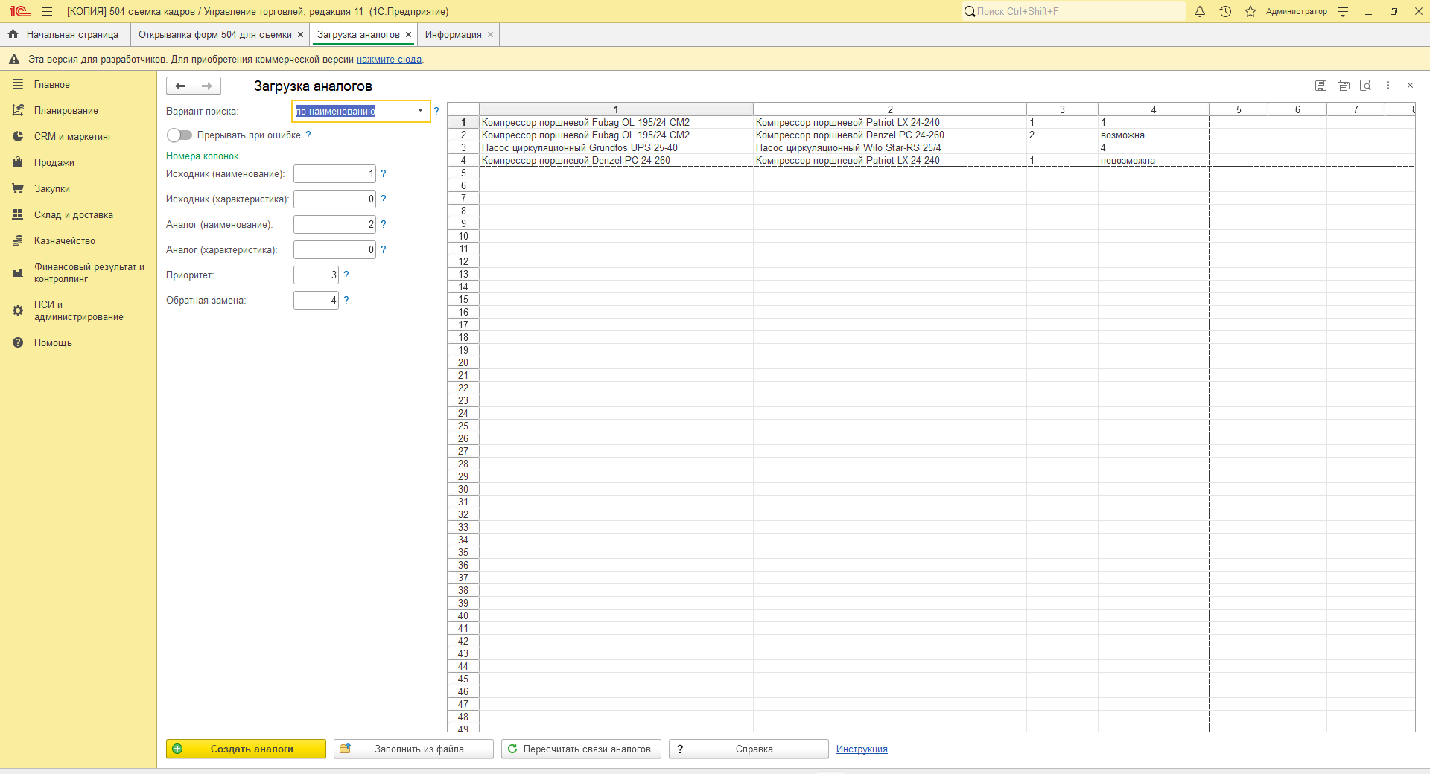Click the Создать аналоги button

click(246, 749)
